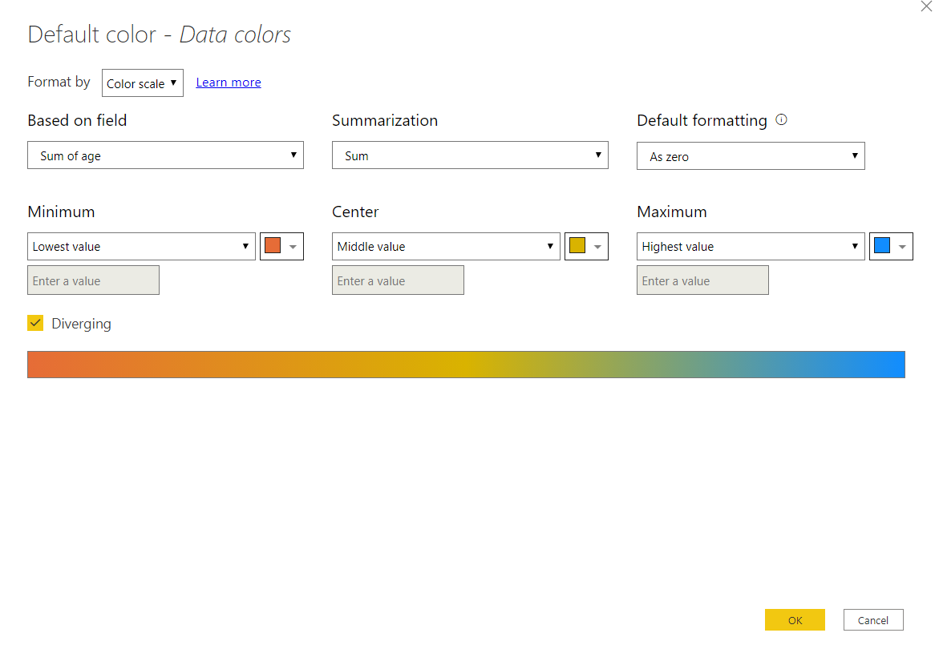Expand the Minimum Lowest value dropdown
This screenshot has height=649, width=939.
point(141,247)
